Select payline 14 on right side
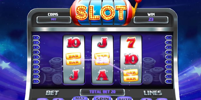 (169, 37)
